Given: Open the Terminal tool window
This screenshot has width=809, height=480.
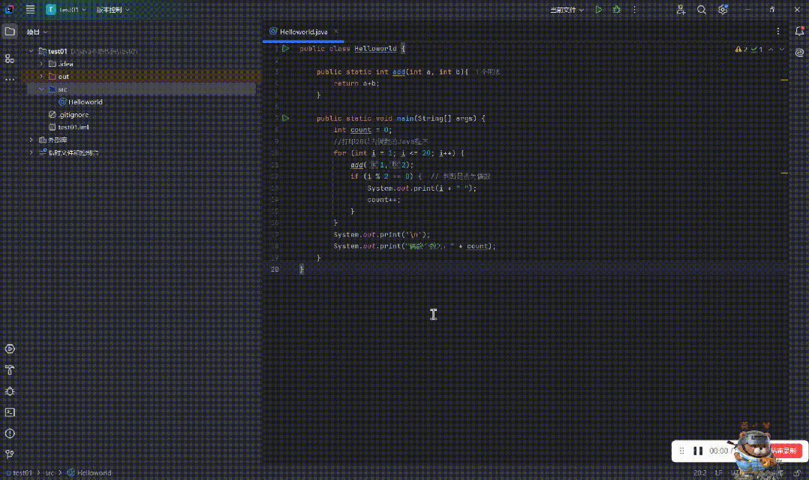Looking at the screenshot, I should click(x=10, y=412).
